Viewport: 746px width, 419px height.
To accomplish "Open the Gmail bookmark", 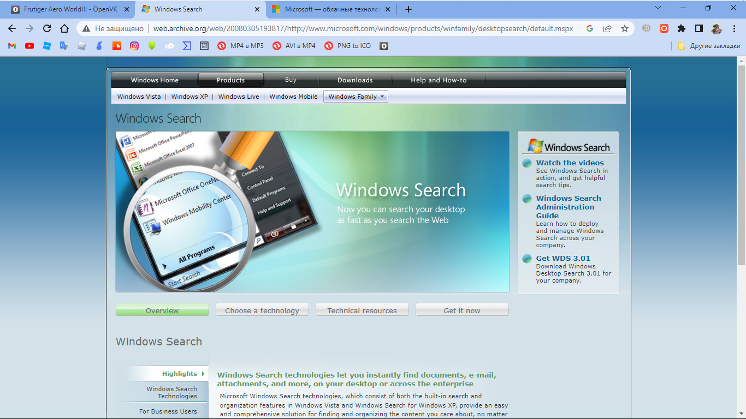I will (x=12, y=46).
